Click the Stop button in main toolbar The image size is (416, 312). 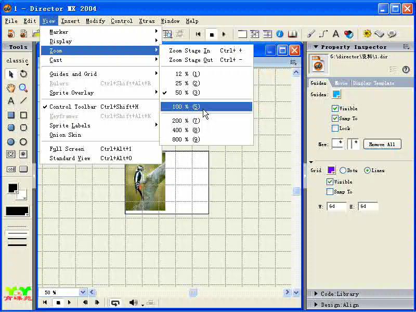click(x=212, y=34)
